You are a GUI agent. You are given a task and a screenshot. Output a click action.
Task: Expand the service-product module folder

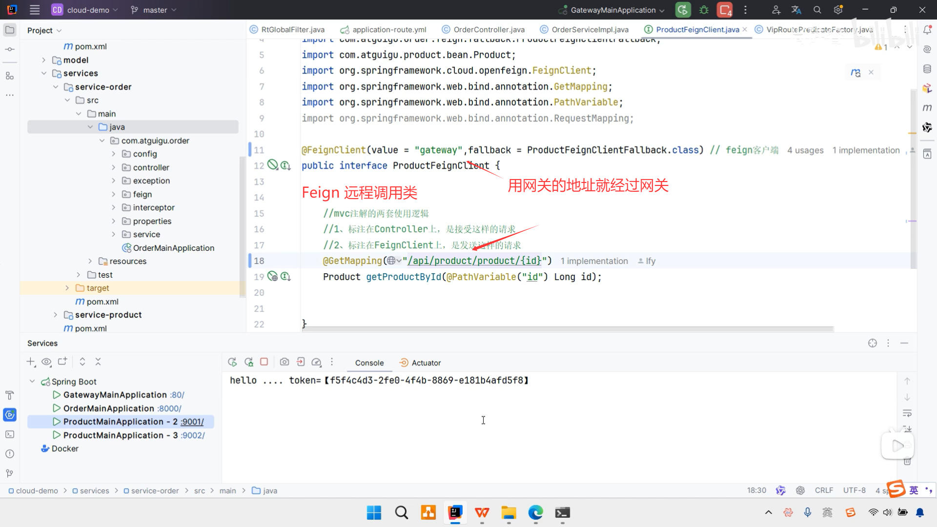55,315
